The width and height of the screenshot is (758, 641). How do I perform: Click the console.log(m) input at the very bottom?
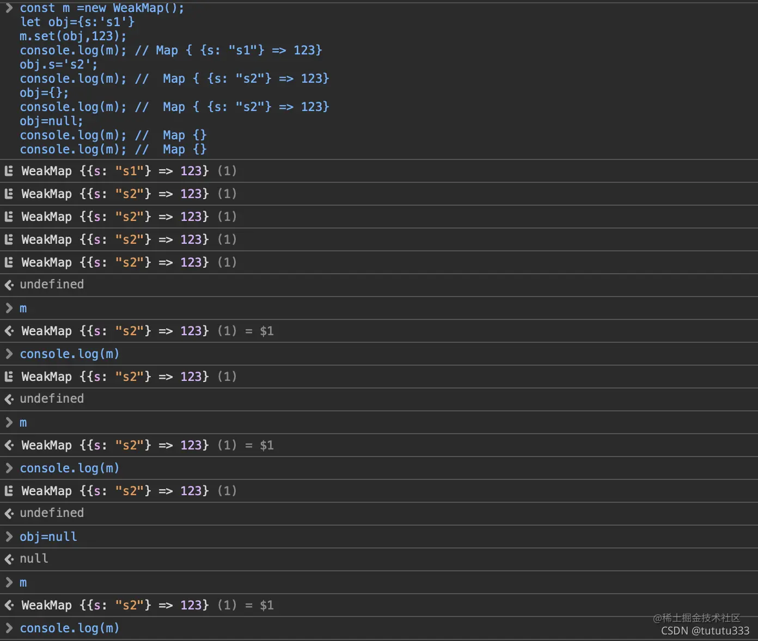69,628
